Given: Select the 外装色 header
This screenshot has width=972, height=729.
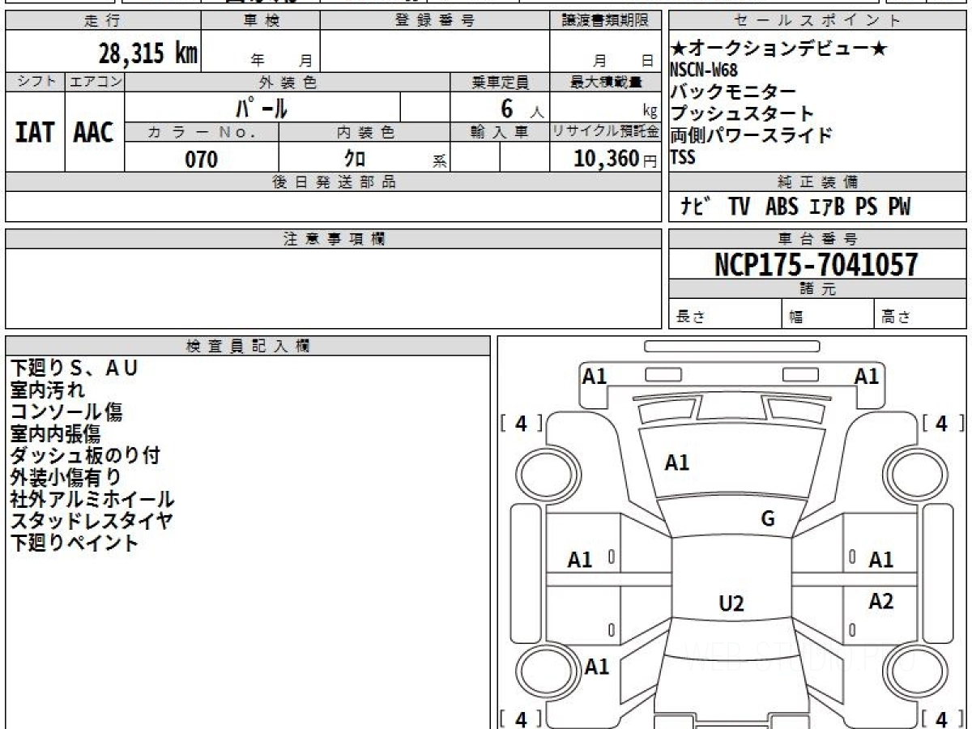Looking at the screenshot, I should pyautogui.click(x=288, y=82).
